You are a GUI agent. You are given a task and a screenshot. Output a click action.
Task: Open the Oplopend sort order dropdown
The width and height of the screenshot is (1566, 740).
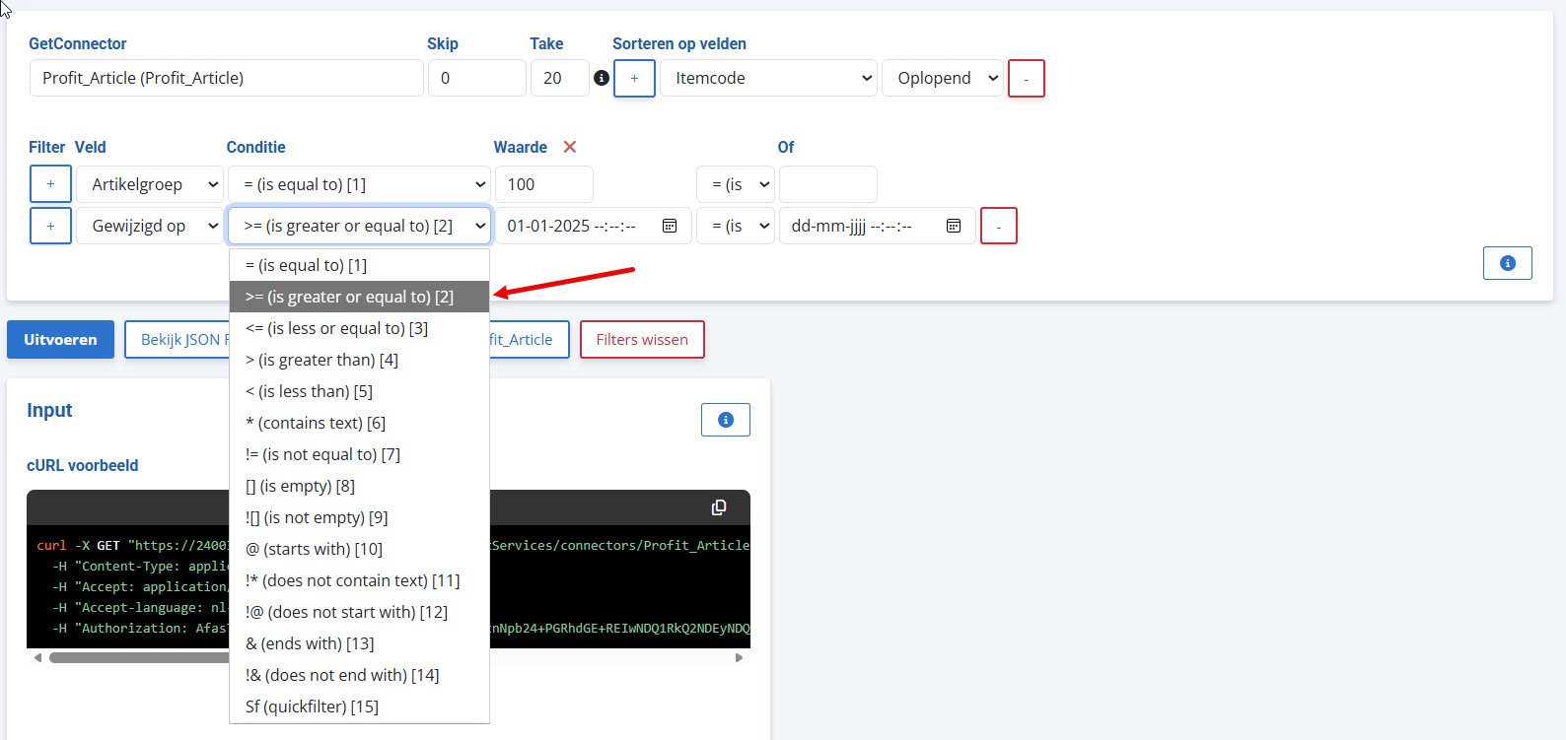click(943, 78)
